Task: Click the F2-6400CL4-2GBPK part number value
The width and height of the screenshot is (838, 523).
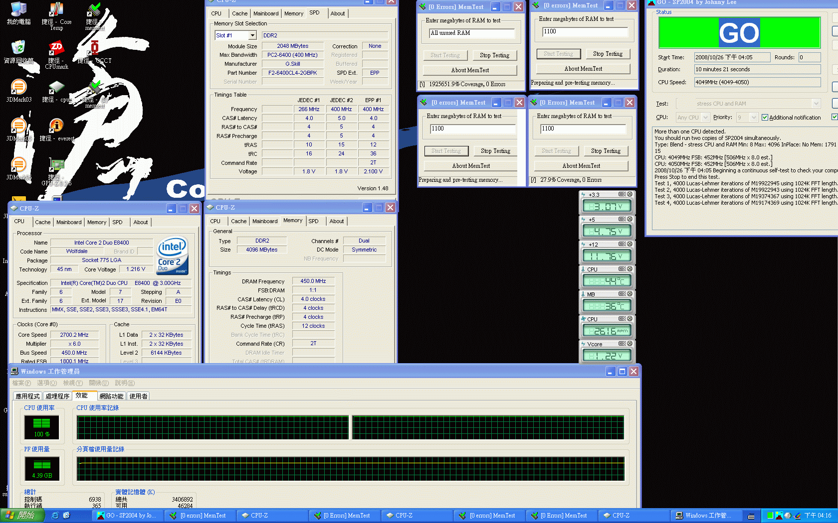Action: pos(292,73)
